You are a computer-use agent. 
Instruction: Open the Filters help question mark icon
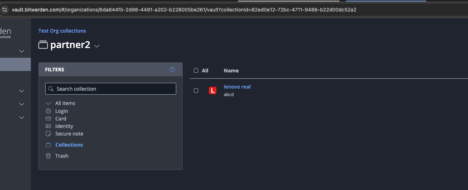tap(172, 70)
